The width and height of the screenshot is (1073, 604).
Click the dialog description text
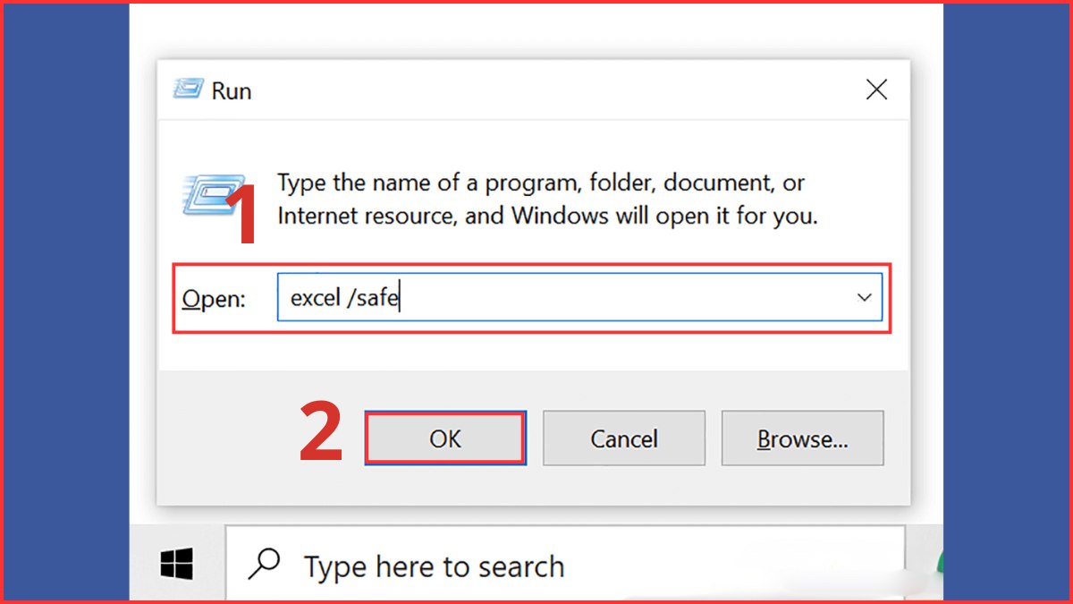pyautogui.click(x=545, y=200)
